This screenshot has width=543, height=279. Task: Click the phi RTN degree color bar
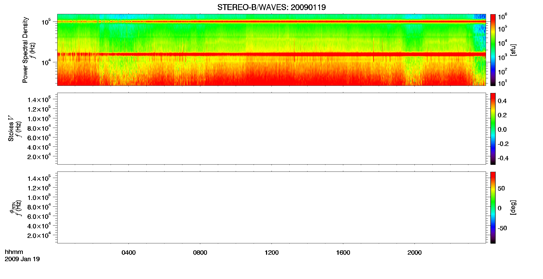[x=493, y=207]
